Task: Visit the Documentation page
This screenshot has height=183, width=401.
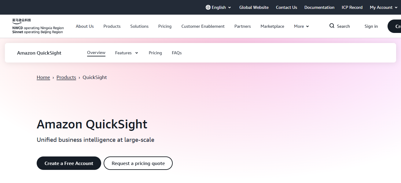Action: coord(319,7)
